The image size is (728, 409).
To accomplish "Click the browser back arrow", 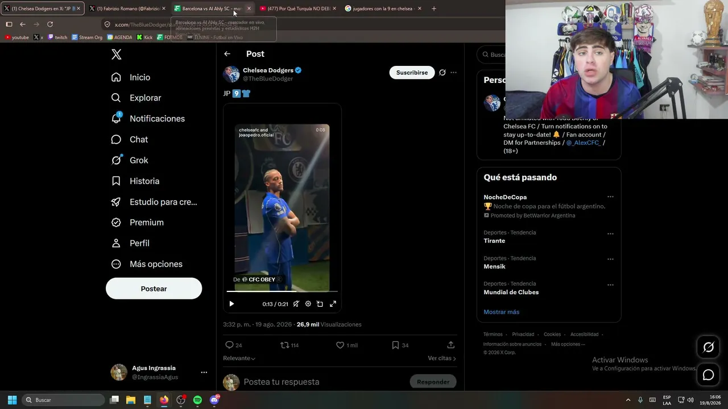I will point(23,24).
